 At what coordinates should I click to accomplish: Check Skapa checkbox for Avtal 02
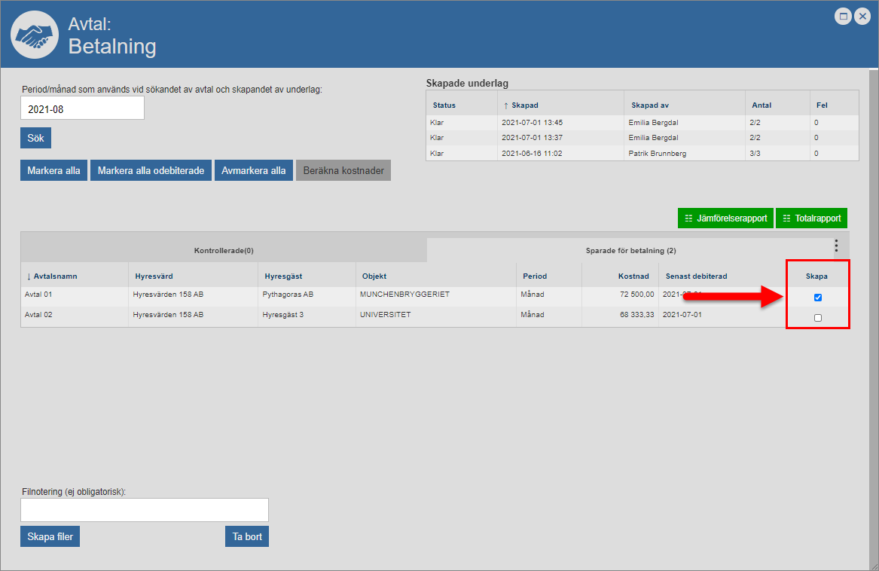818,318
